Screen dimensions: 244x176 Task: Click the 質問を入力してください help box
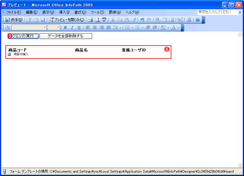tap(218, 12)
